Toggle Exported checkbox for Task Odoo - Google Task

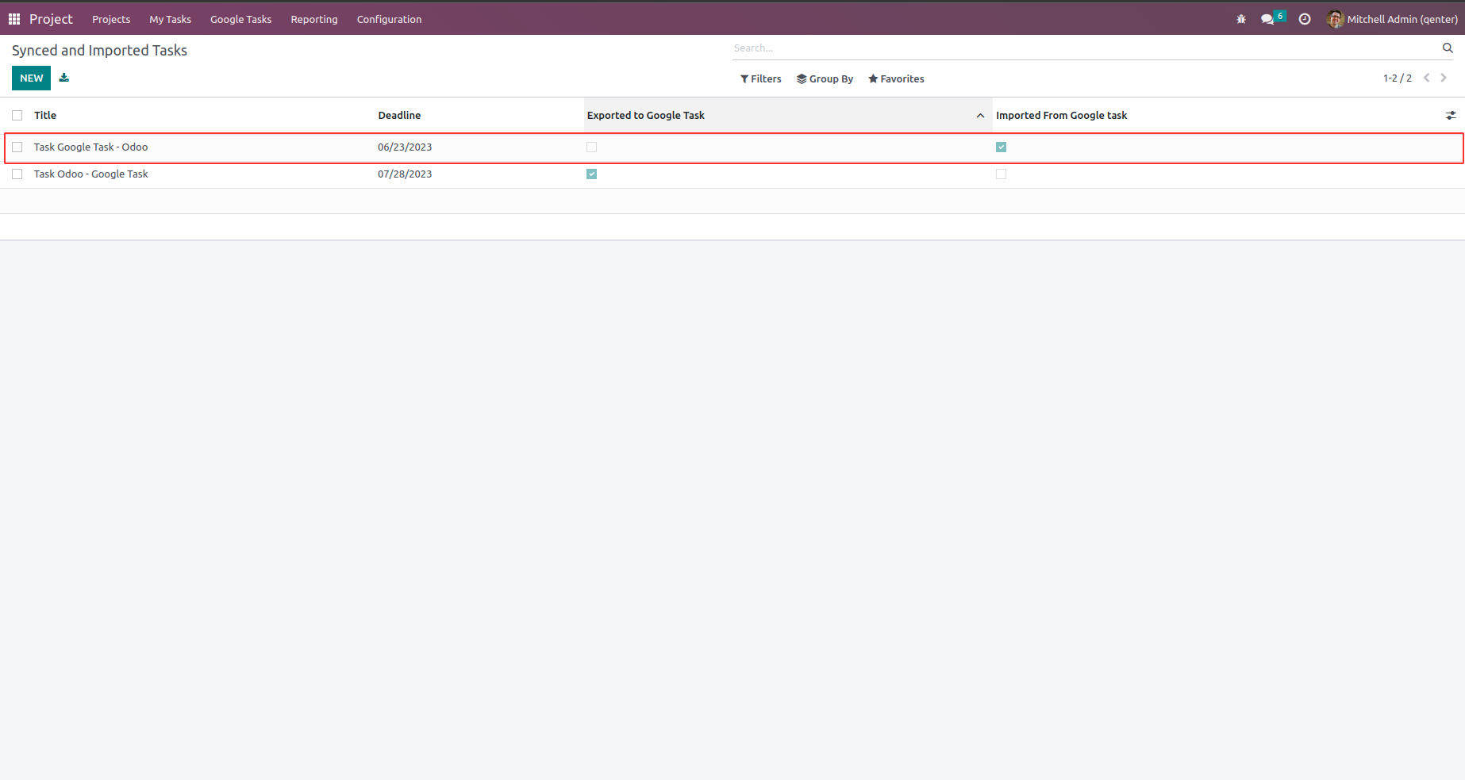(591, 174)
